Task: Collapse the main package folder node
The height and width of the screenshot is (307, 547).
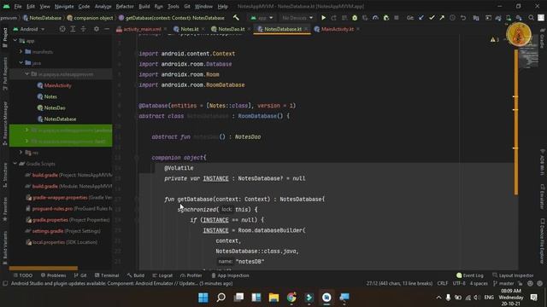Action: click(26, 74)
